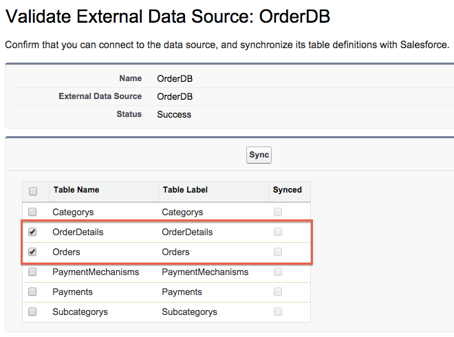Uncheck the Orders row selection checkbox
Viewport: 454px width, 337px height.
pos(32,252)
